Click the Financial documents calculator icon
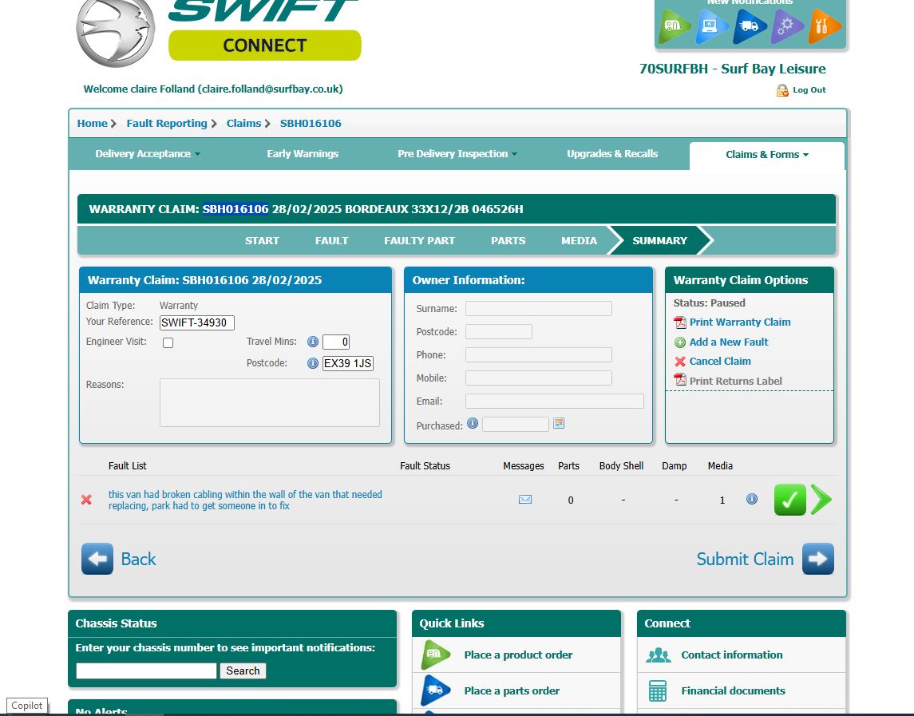 point(658,691)
